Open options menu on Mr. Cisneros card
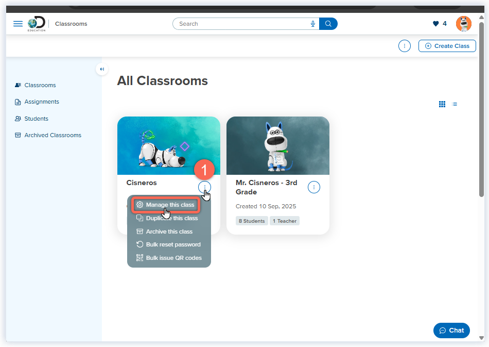489x347 pixels. [x=314, y=187]
